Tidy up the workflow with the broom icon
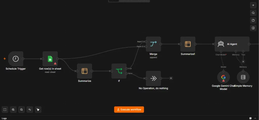This screenshot has height=120, width=259. click(38, 110)
